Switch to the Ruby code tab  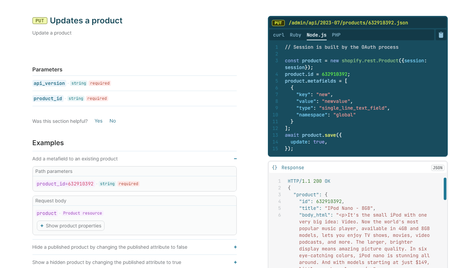point(295,35)
